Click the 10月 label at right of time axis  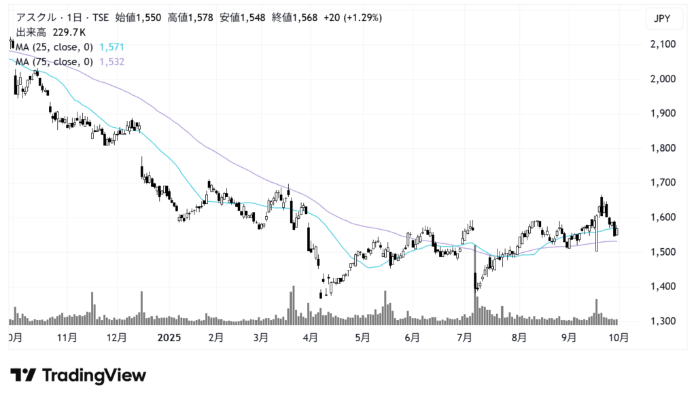[x=619, y=336]
